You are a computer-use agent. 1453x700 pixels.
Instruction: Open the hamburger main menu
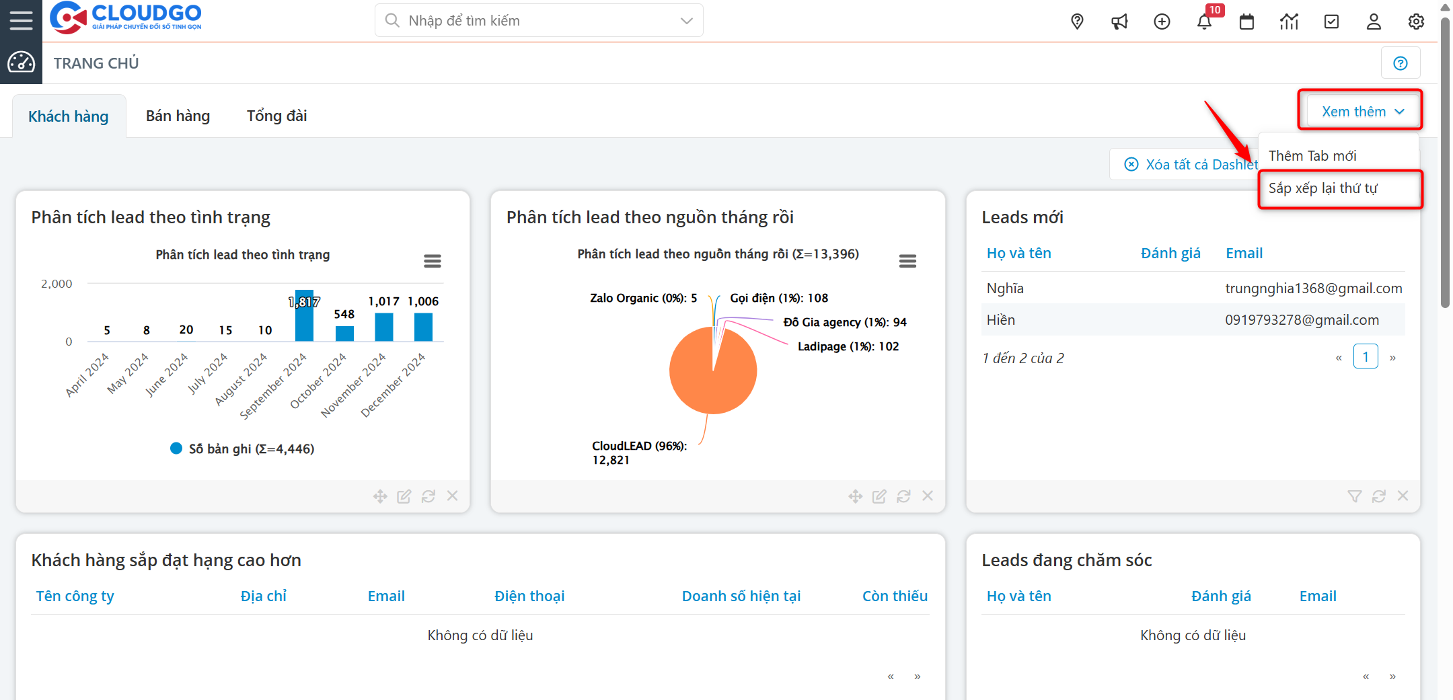tap(21, 20)
